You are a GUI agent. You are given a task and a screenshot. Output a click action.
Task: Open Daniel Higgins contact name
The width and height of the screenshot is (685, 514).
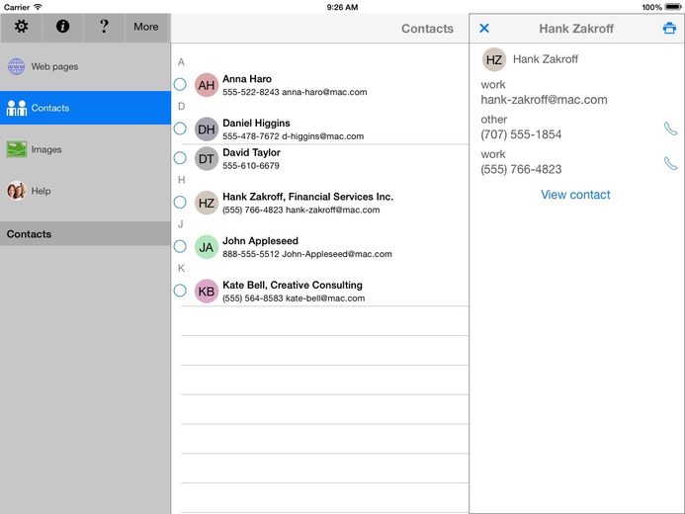click(x=256, y=124)
